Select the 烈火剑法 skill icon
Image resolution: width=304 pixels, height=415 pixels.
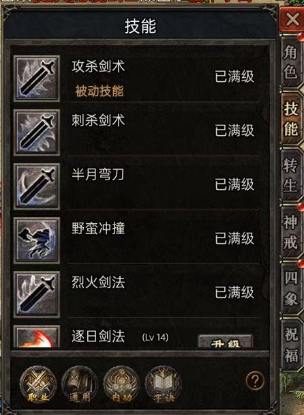(x=37, y=295)
